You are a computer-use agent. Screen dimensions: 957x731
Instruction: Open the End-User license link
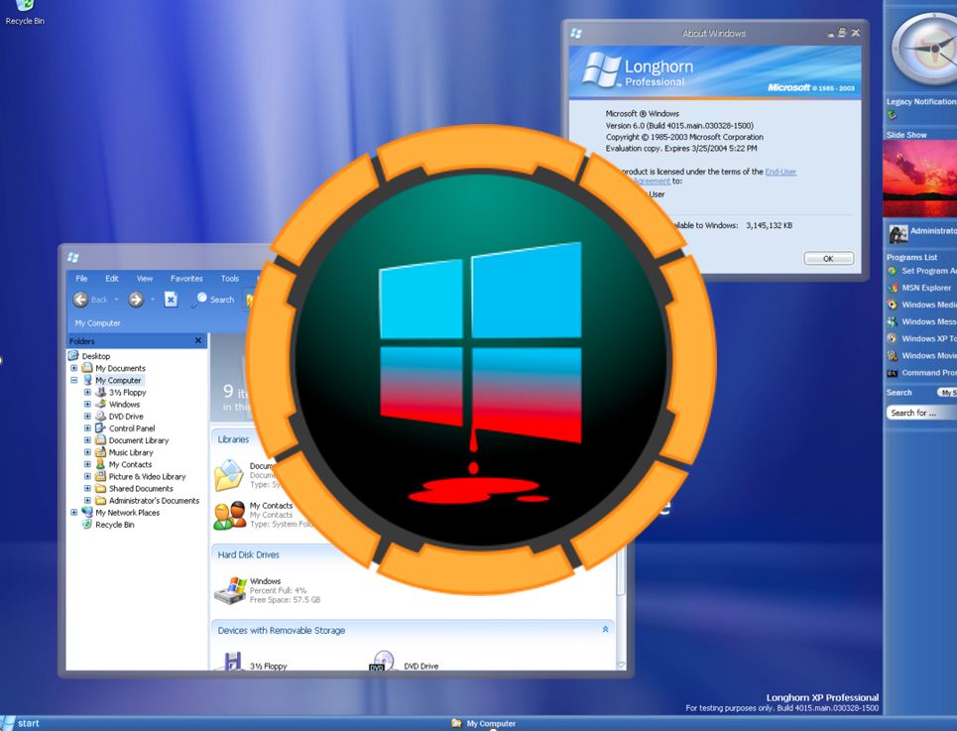780,172
